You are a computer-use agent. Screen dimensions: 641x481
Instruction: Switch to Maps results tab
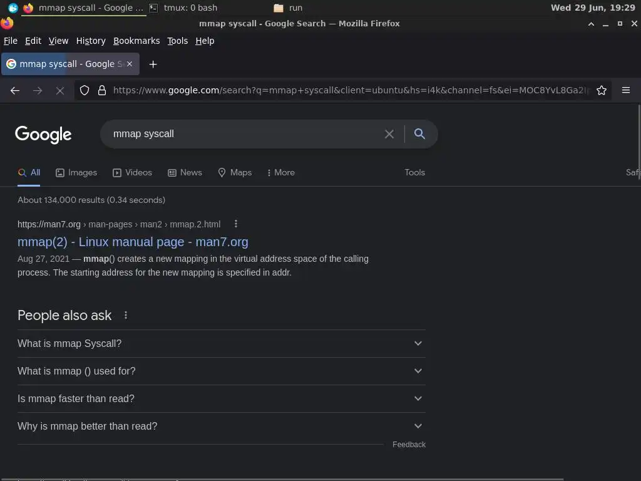coord(235,173)
